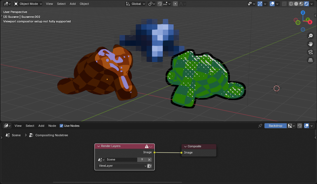This screenshot has width=317, height=184.
Task: Open the ViewLayer dropdown
Action: tap(122, 166)
